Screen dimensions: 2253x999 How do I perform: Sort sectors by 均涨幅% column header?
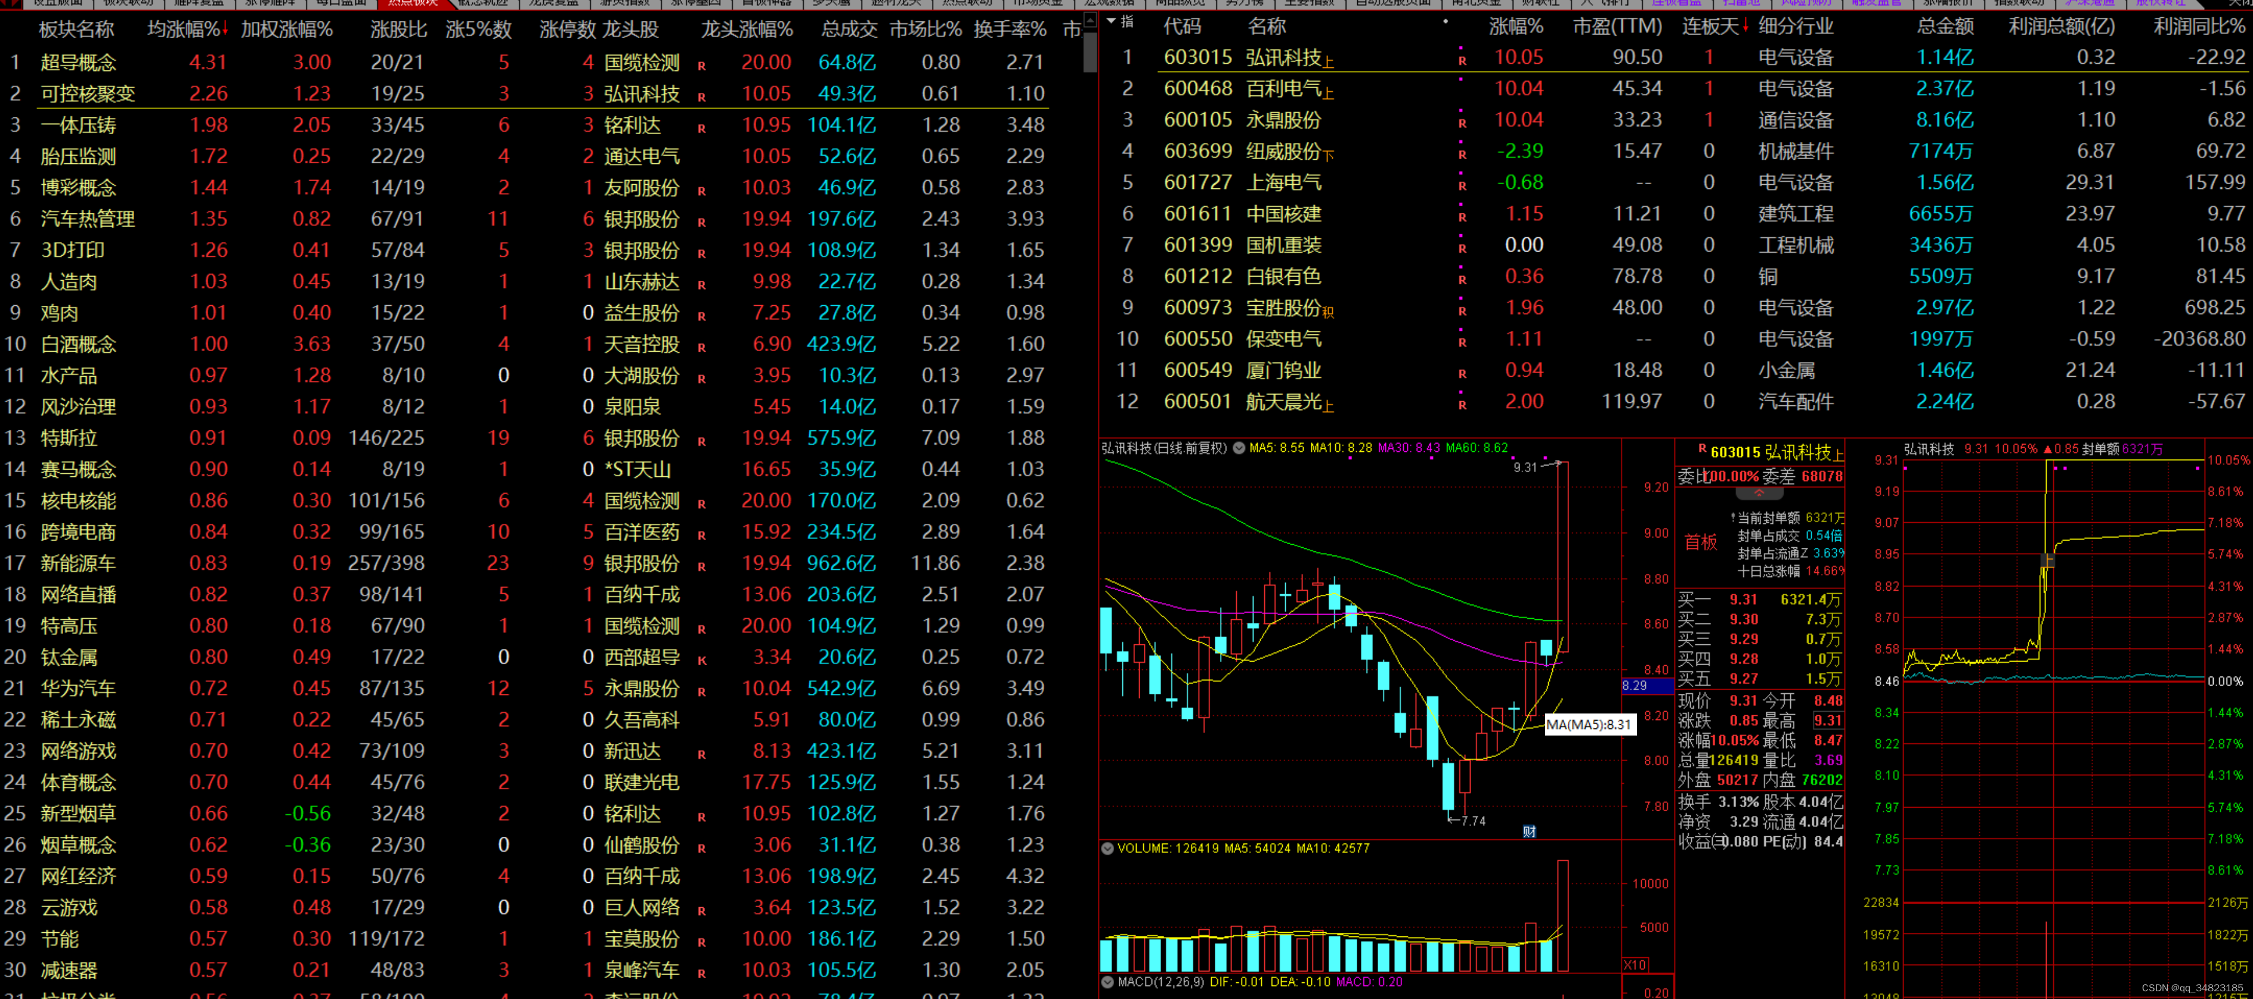click(x=186, y=29)
